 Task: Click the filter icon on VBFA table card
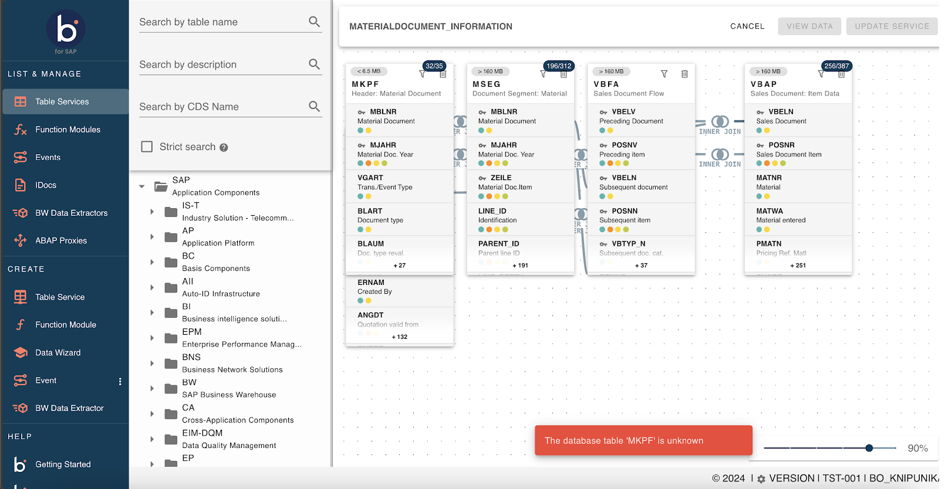pos(664,74)
